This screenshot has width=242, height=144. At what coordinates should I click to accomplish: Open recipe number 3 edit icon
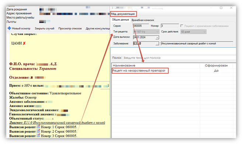(38, 136)
